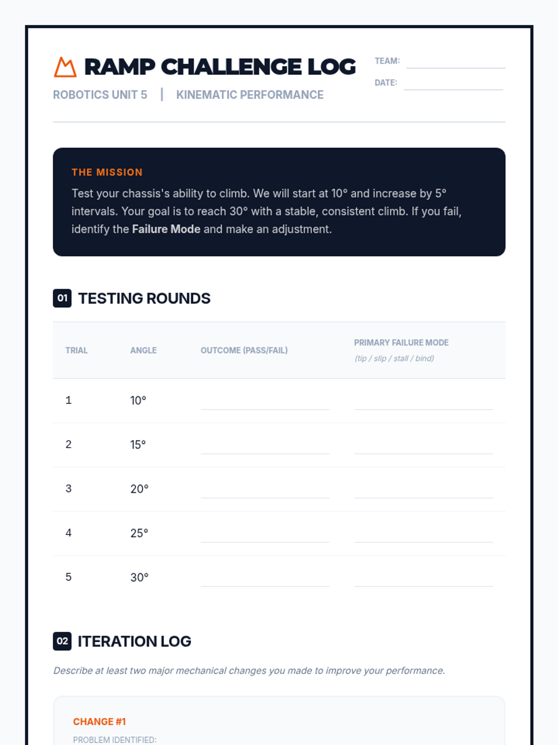Click failure mode field for 20° trial

click(423, 491)
